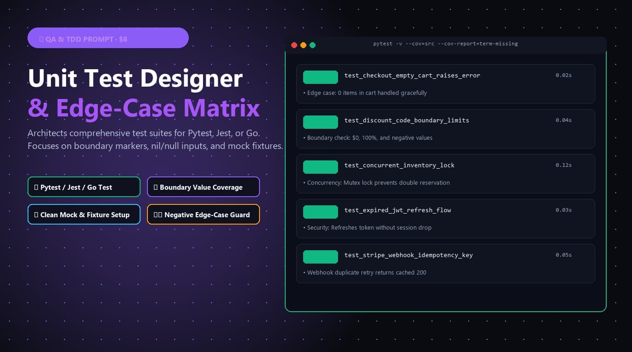
Task: Click green status badge for test_expired_jwt_refresh_flow
Action: coord(321,212)
